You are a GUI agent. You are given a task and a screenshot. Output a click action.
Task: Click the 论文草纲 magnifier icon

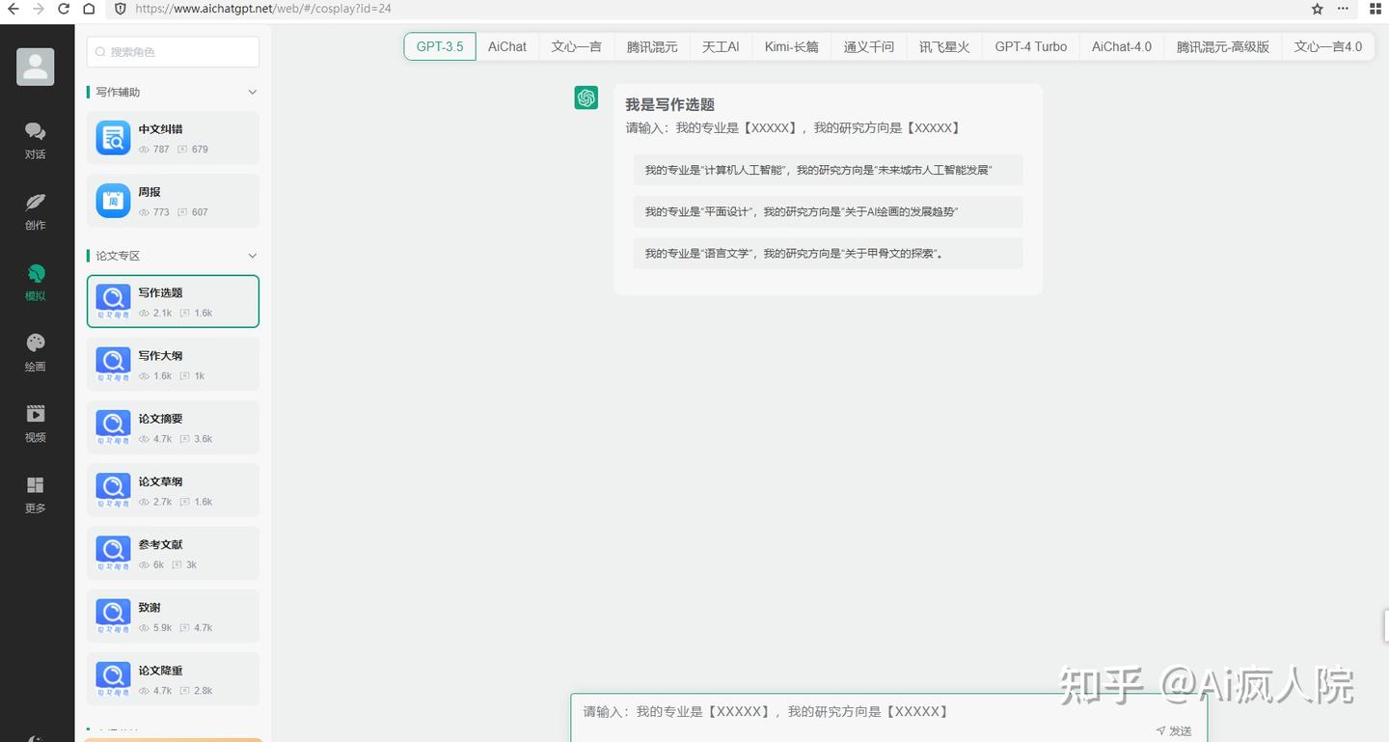[x=113, y=490]
